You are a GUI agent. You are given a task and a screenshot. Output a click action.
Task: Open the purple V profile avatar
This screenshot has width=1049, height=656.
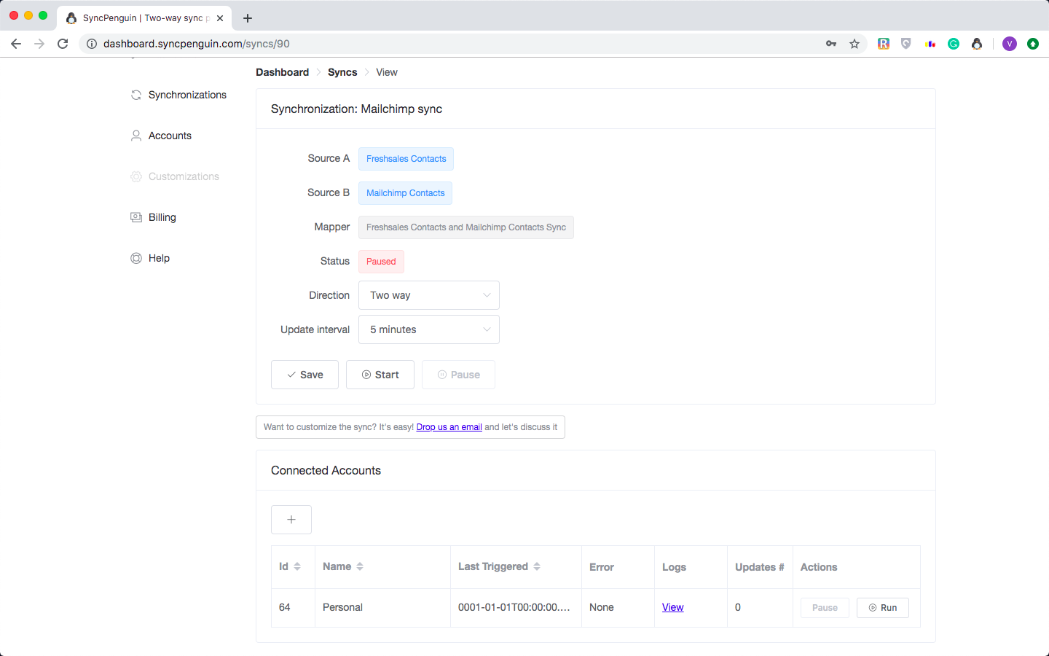pyautogui.click(x=1010, y=44)
